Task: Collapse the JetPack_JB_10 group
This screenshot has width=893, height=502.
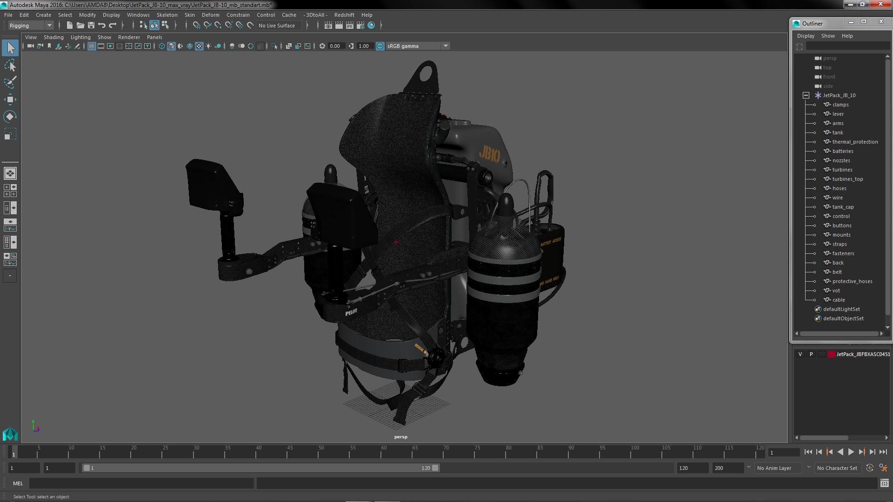Action: pos(806,95)
